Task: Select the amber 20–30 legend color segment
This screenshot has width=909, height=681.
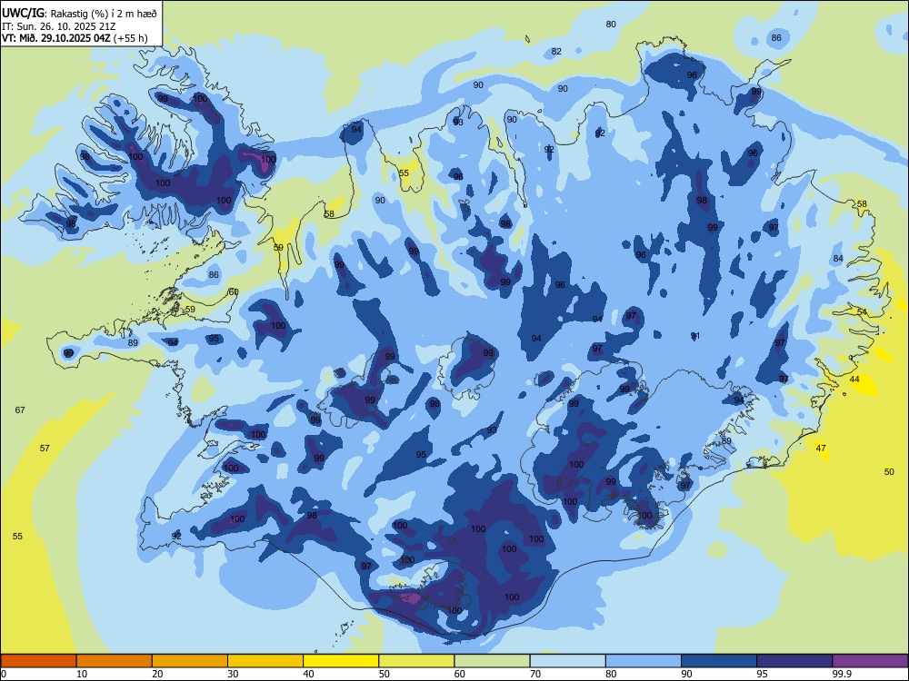Action: [190, 661]
